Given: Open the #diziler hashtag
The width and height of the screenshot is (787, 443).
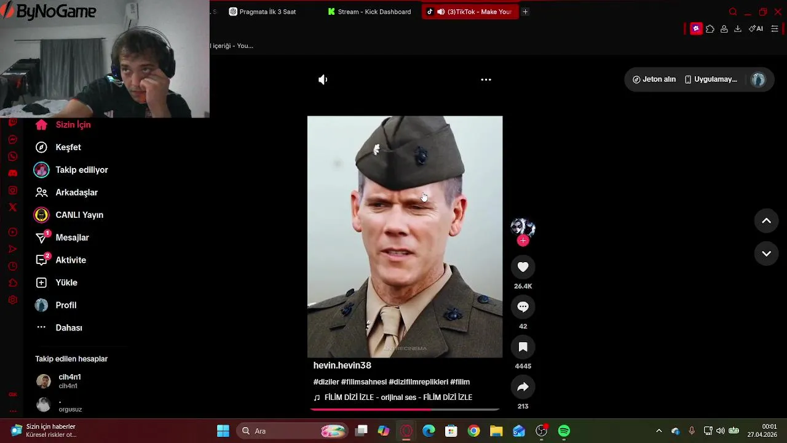Looking at the screenshot, I should point(326,382).
